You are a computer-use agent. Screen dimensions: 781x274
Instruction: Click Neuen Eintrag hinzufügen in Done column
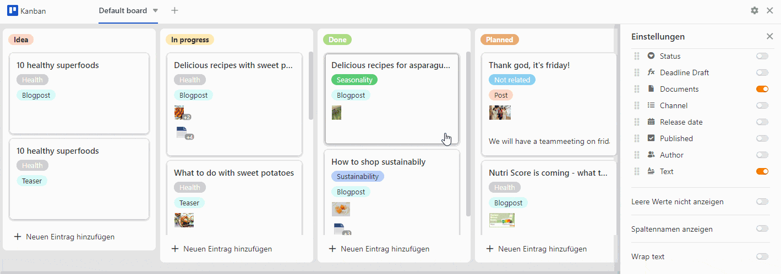pyautogui.click(x=379, y=249)
